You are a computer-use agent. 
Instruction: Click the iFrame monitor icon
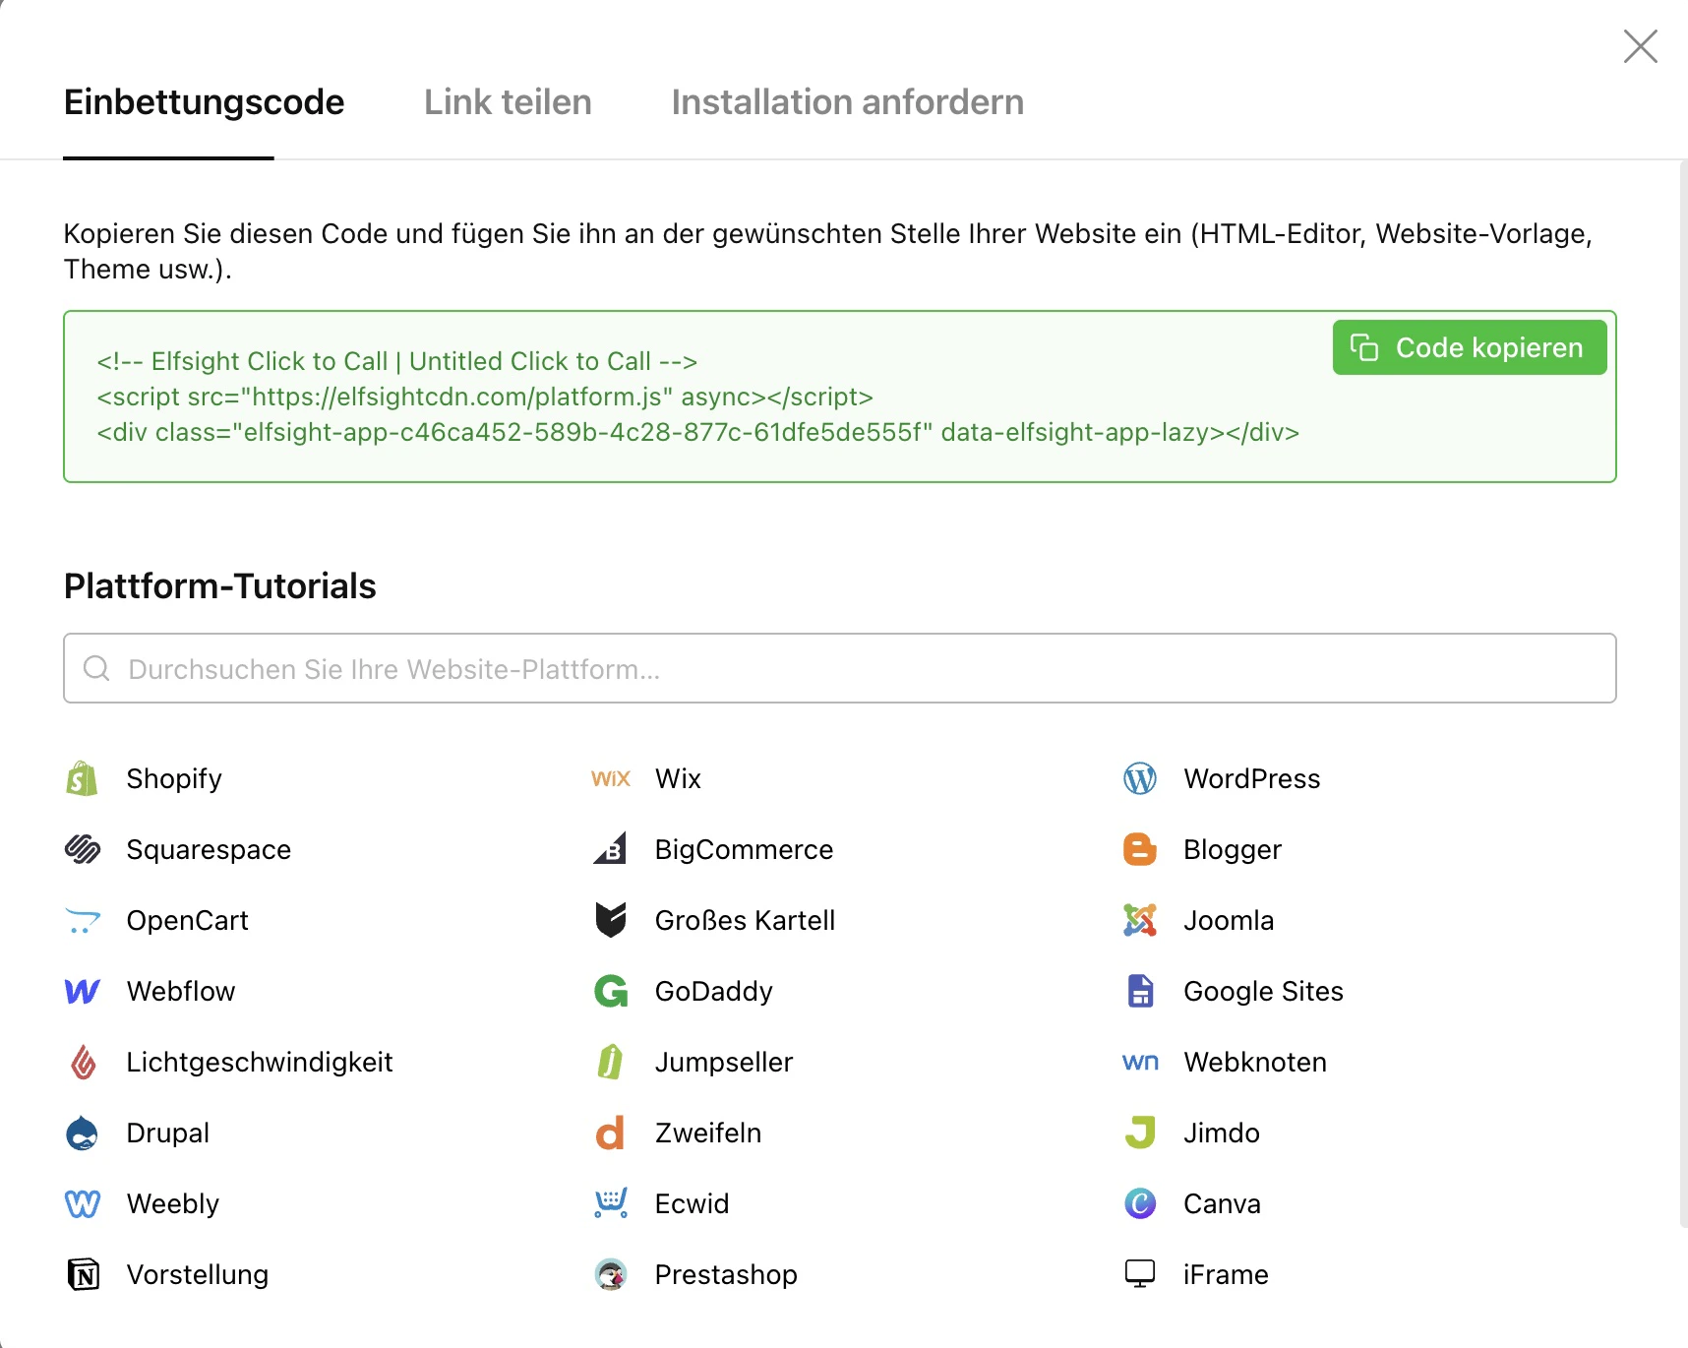coord(1140,1274)
